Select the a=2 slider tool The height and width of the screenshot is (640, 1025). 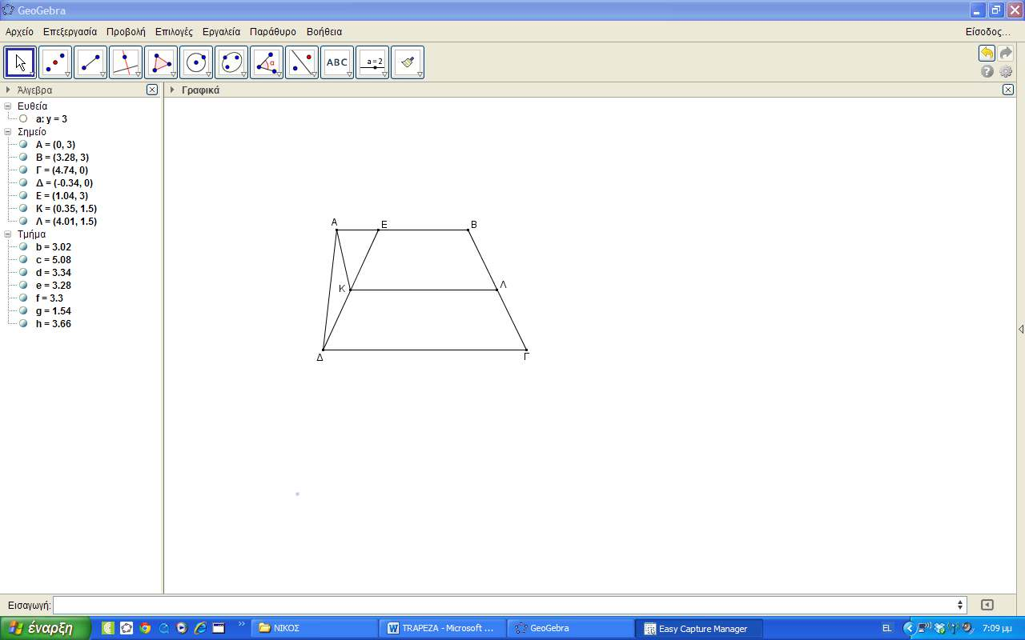tap(372, 62)
